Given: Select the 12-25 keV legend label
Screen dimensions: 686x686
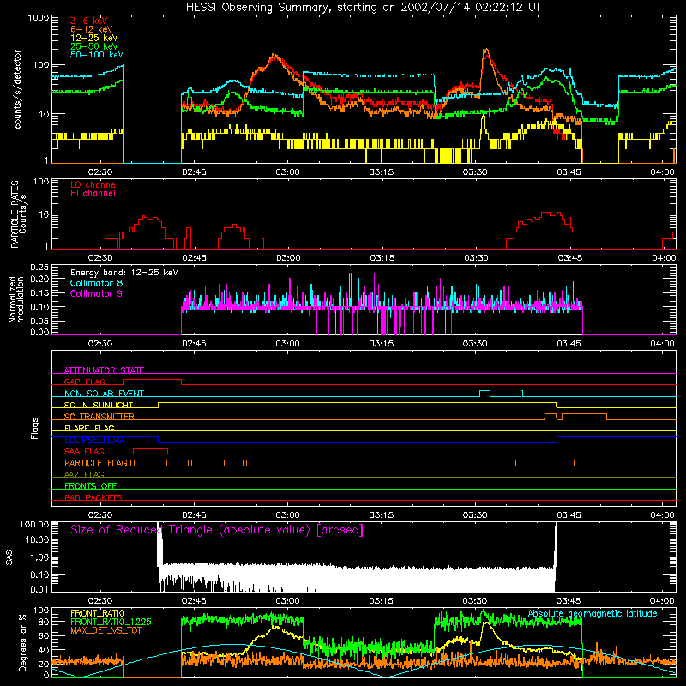Looking at the screenshot, I should (94, 38).
